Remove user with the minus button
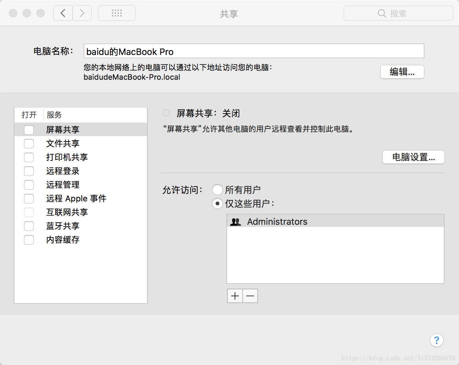Image resolution: width=459 pixels, height=365 pixels. tap(250, 296)
